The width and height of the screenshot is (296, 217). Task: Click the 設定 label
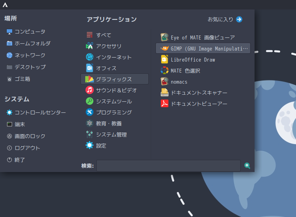point(101,146)
